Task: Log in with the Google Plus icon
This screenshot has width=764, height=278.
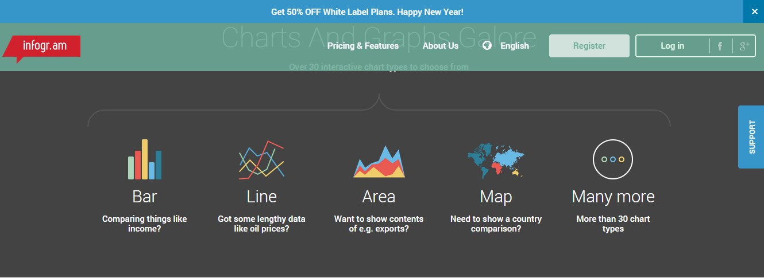Action: point(744,46)
